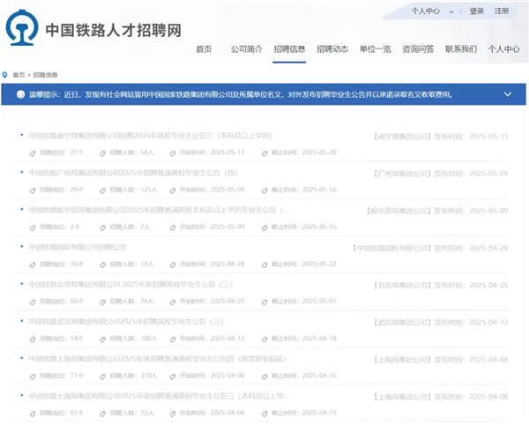Open the 中国铁路国际有限公司招聘公告 link

click(78, 247)
